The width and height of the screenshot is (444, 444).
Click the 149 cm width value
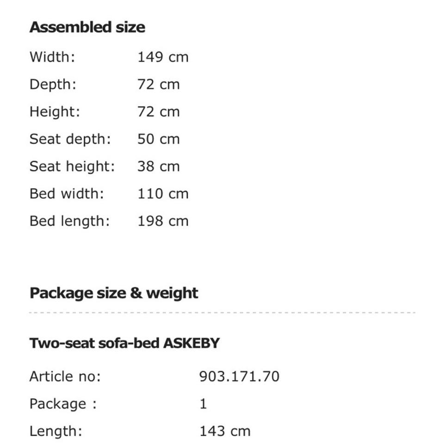pos(163,57)
